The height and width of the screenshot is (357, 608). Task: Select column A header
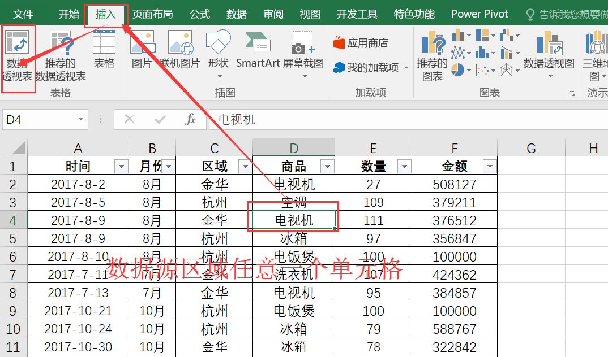tap(78, 148)
